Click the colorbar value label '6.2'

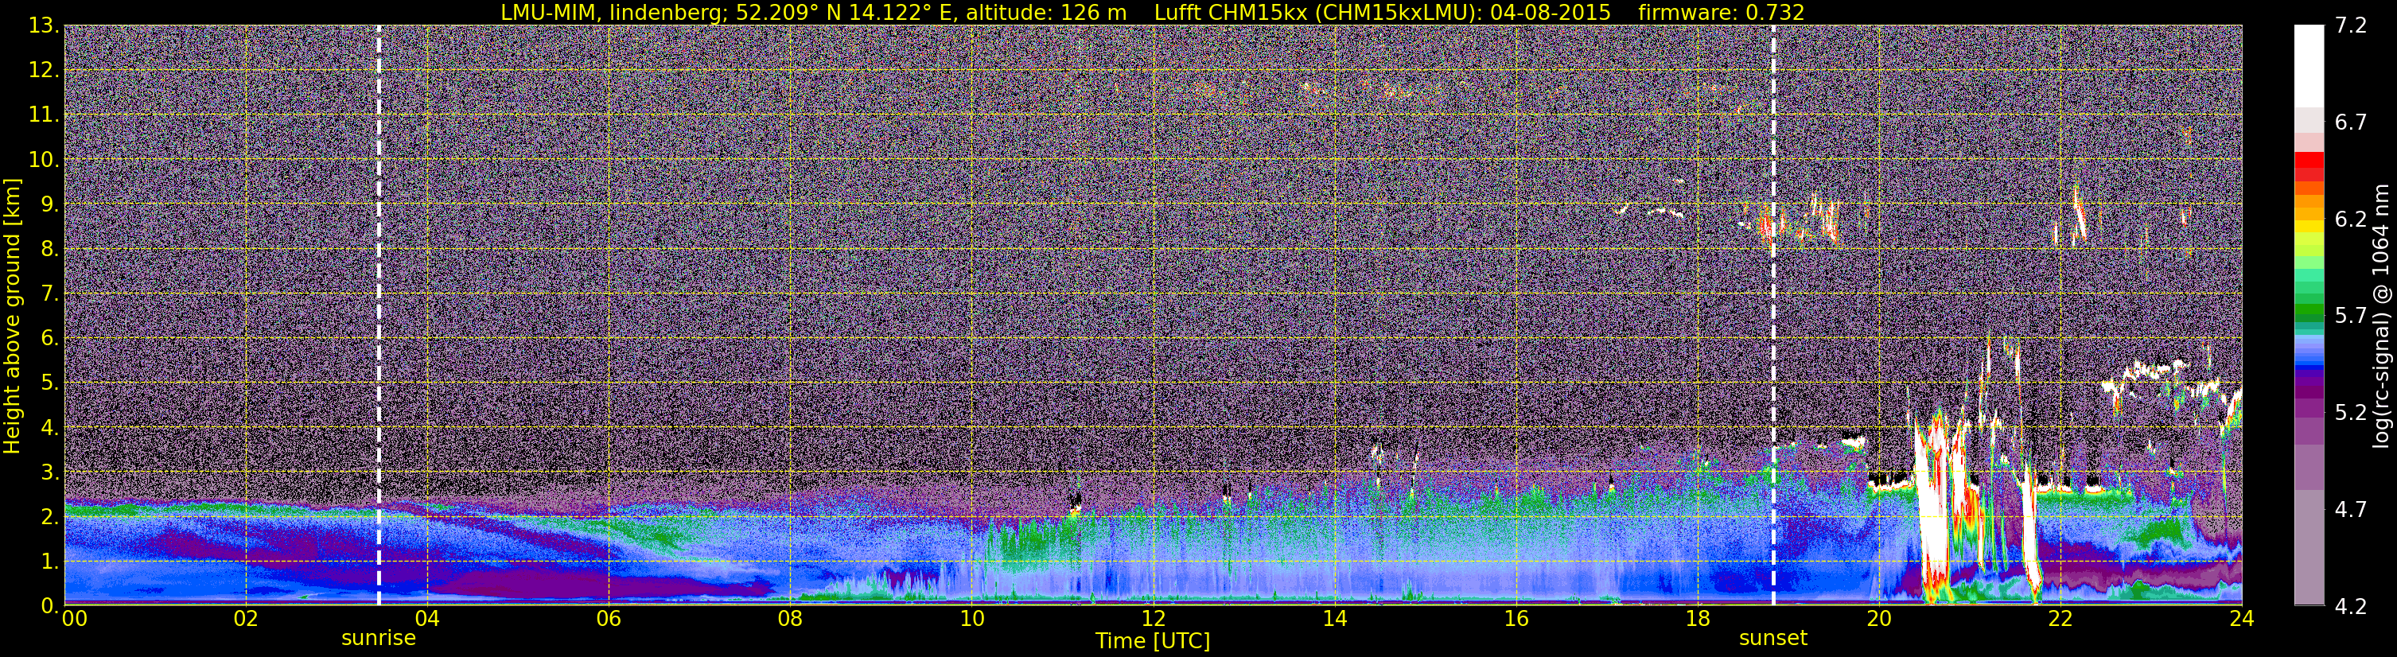[x=2351, y=220]
